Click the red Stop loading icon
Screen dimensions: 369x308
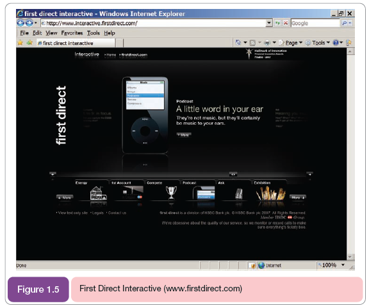click(286, 23)
